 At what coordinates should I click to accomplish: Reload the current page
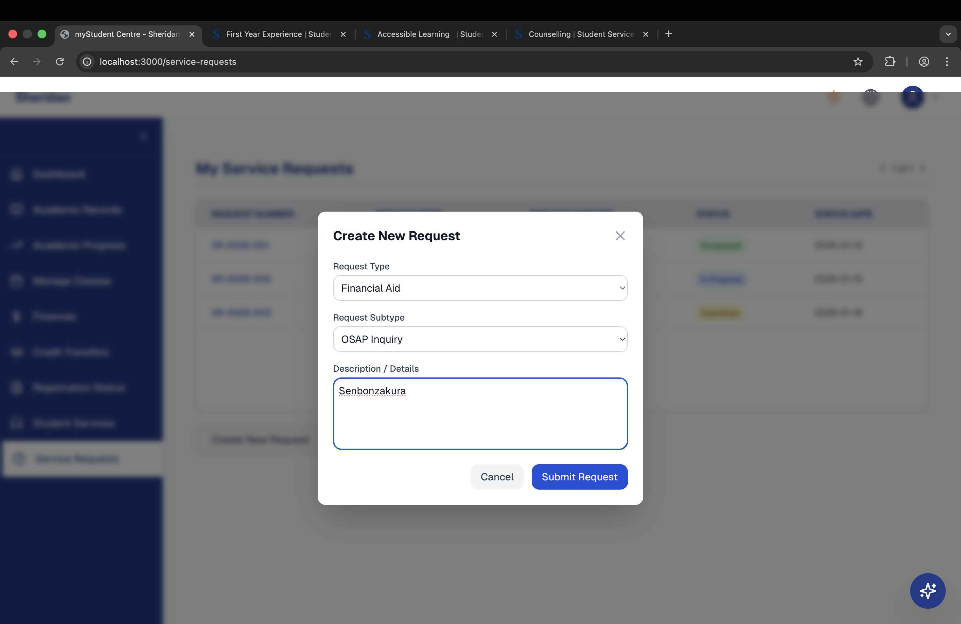60,61
